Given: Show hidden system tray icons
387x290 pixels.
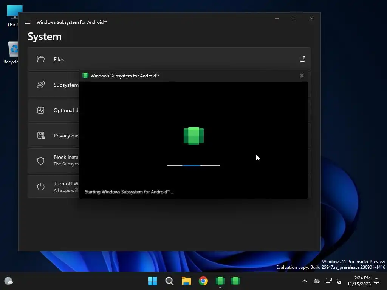Looking at the screenshot, I should [305, 281].
